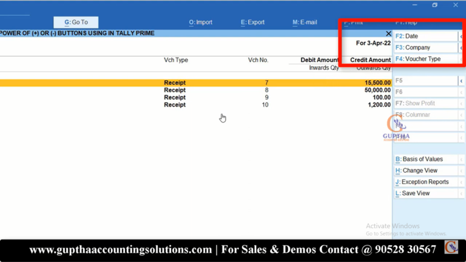This screenshot has width=466, height=262.
Task: Open the E: Export menu
Action: 252,22
